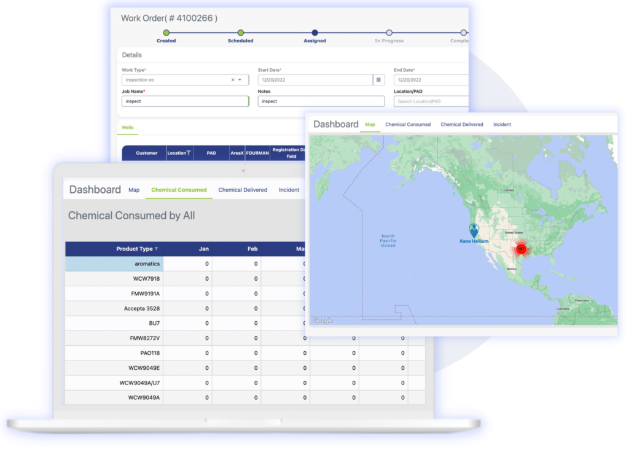The image size is (629, 449).
Task: Click in the Notes input field
Action: [320, 101]
